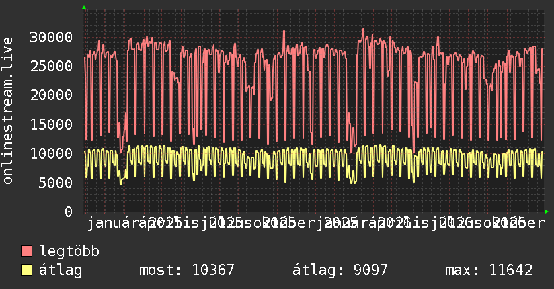This screenshot has height=289, width=554.
Task: Click the tallest pink peak above 30000
Action: pyautogui.click(x=363, y=30)
